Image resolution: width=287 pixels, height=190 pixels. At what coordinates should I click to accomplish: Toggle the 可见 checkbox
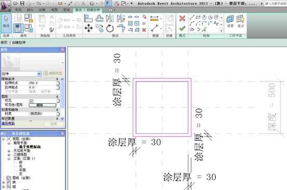[x=31, y=101]
